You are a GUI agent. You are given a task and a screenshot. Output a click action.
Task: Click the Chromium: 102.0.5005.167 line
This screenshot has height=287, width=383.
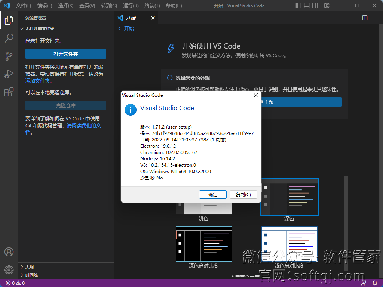(169, 152)
